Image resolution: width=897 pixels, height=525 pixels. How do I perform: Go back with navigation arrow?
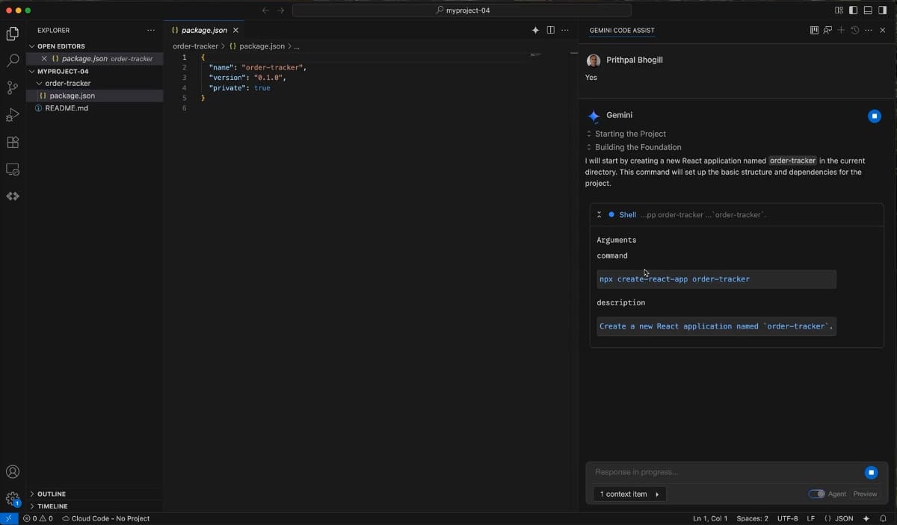265,10
